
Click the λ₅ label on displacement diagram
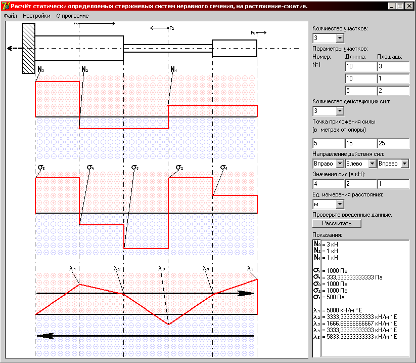250,269
